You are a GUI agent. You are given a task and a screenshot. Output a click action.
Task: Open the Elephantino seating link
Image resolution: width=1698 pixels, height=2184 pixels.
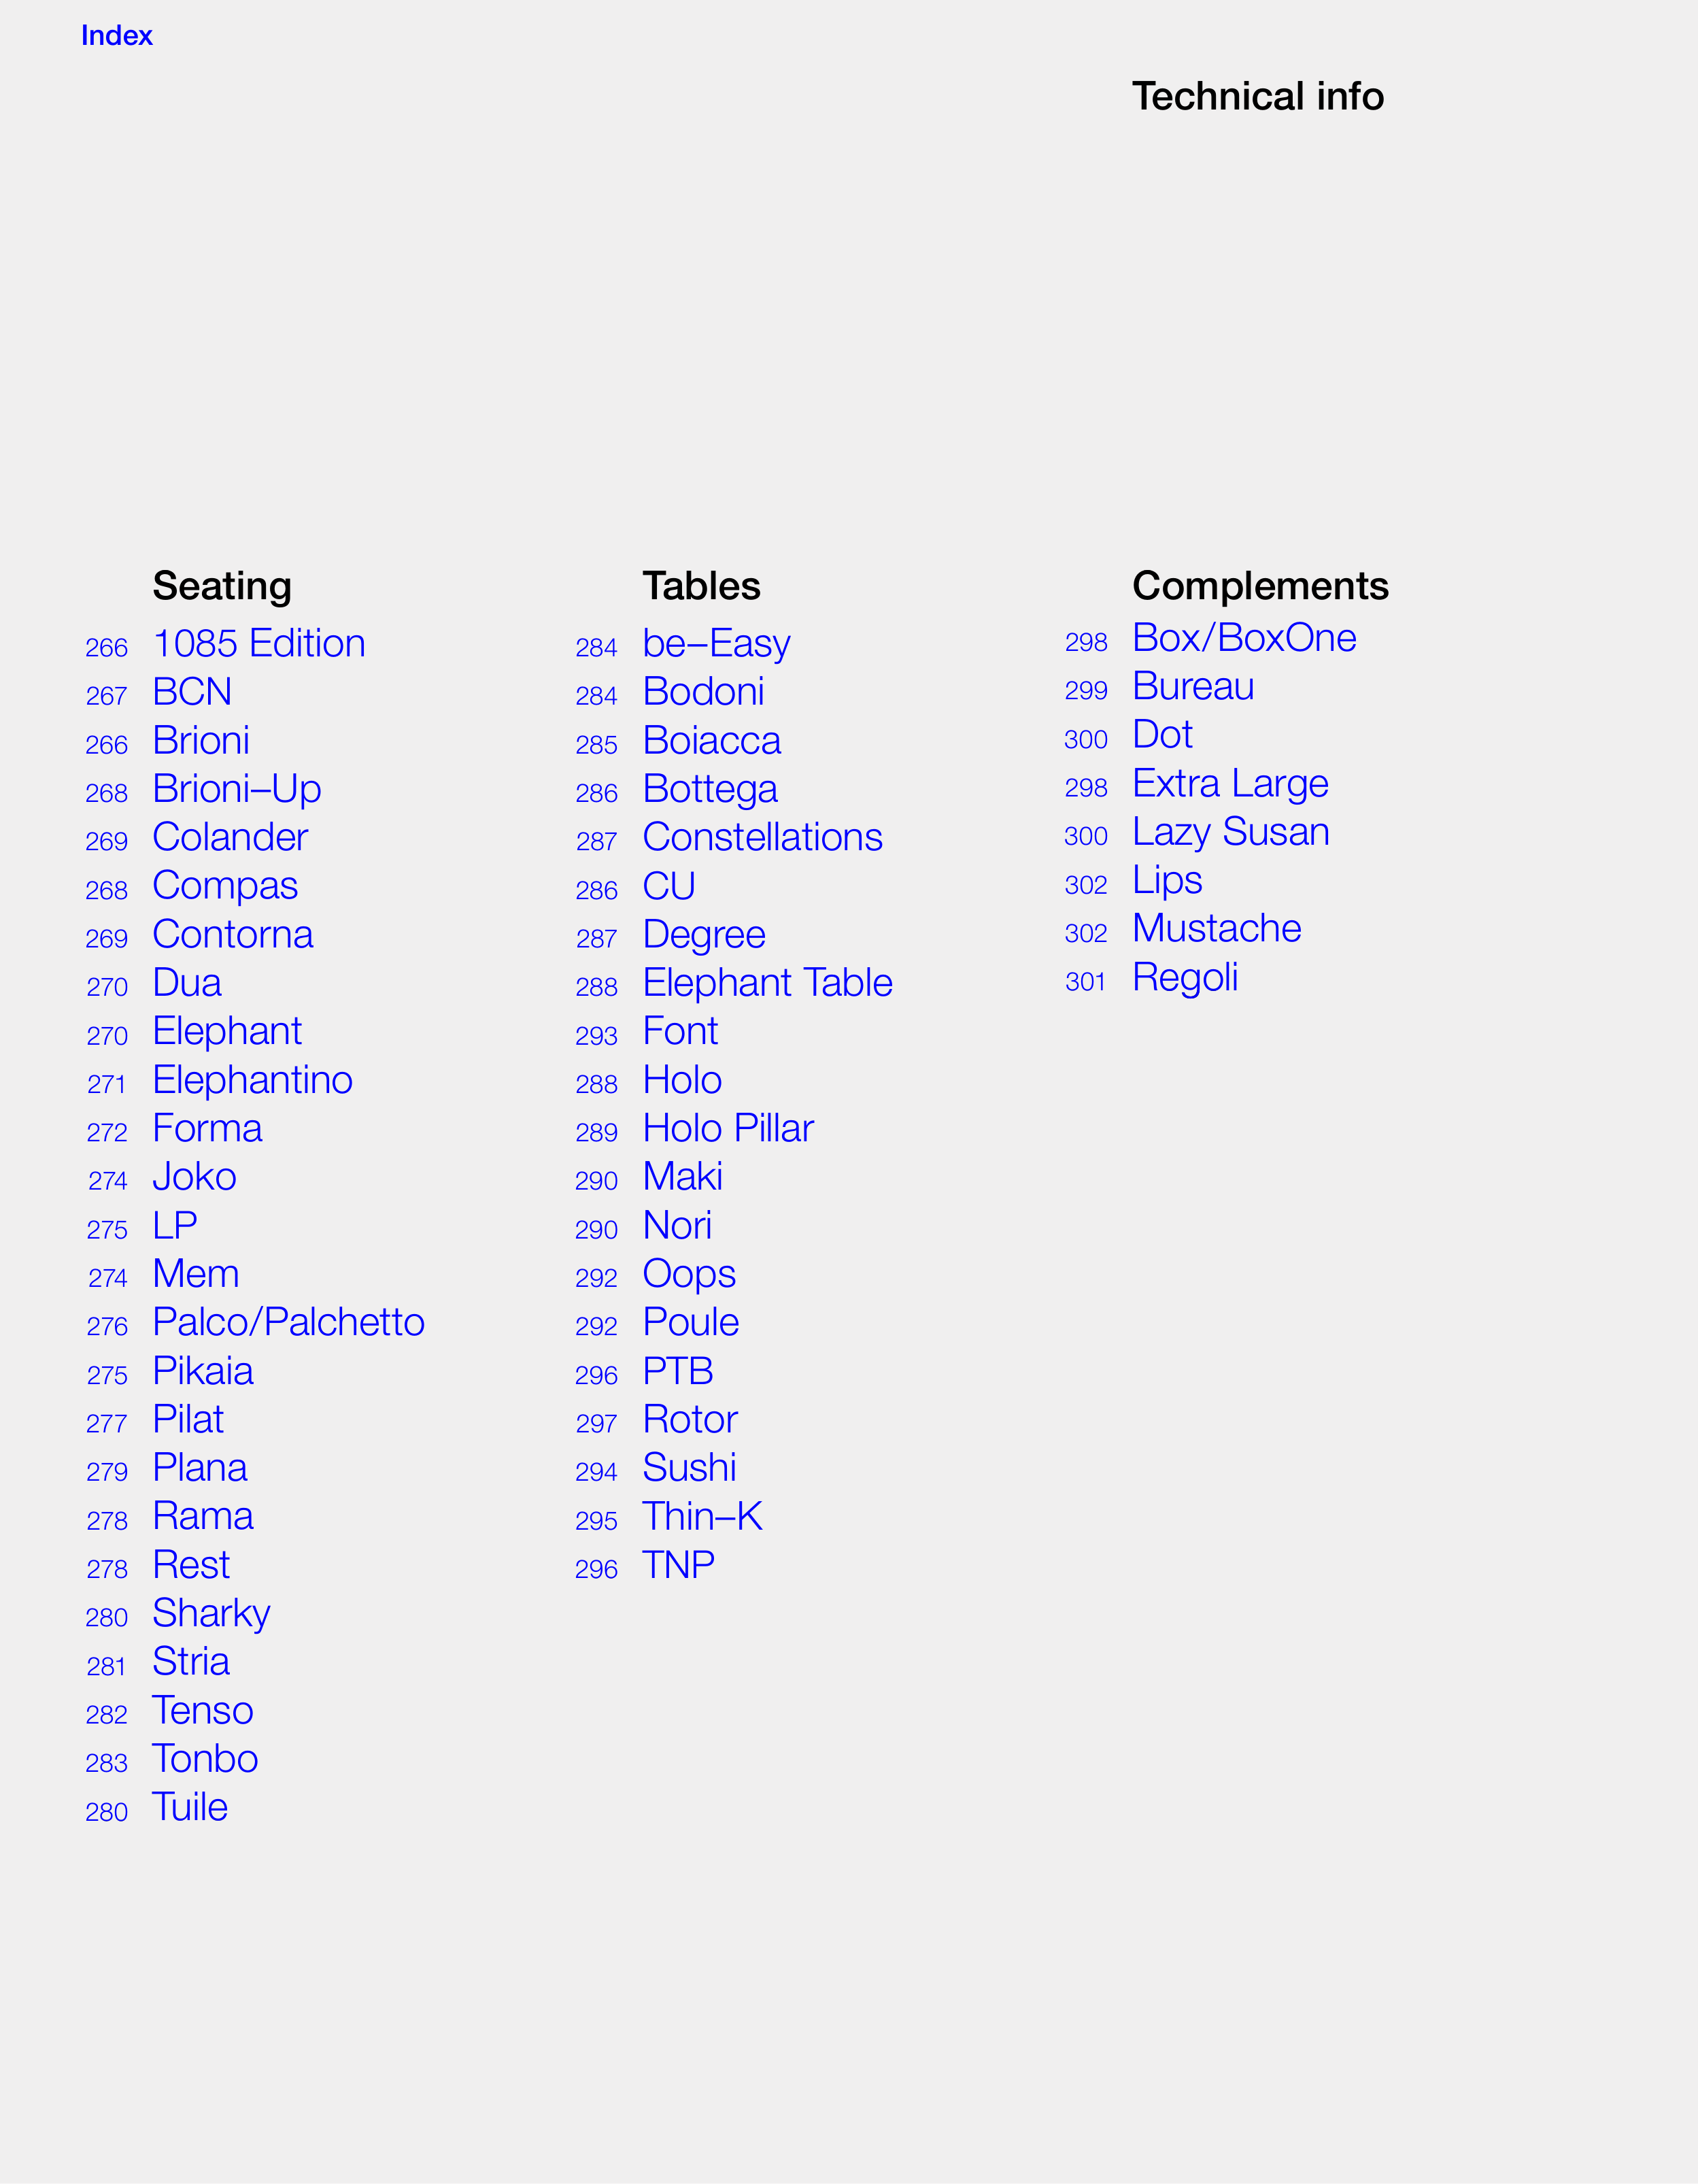252,1080
